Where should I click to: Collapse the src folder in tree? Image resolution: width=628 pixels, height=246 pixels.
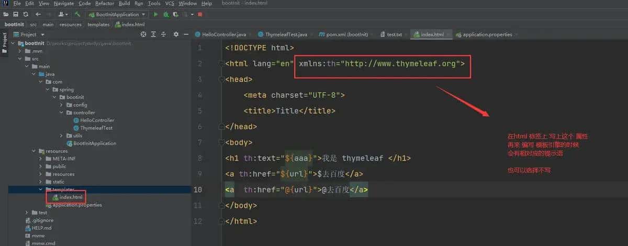(20, 59)
